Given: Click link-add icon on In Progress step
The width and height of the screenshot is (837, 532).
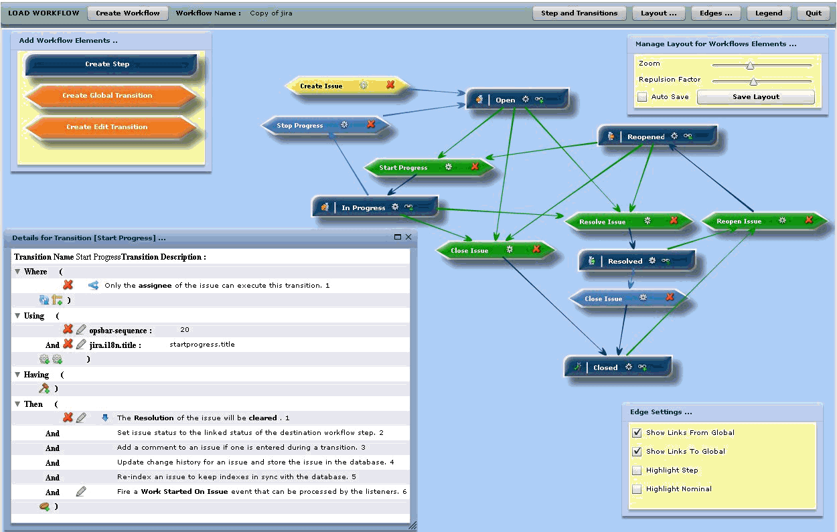Looking at the screenshot, I should [408, 207].
